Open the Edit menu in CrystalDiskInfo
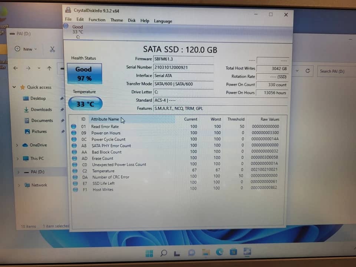Viewport: 356px width, 267px height. 80,20
